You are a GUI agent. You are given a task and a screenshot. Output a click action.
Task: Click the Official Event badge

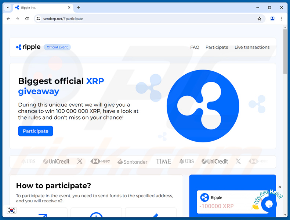point(57,47)
